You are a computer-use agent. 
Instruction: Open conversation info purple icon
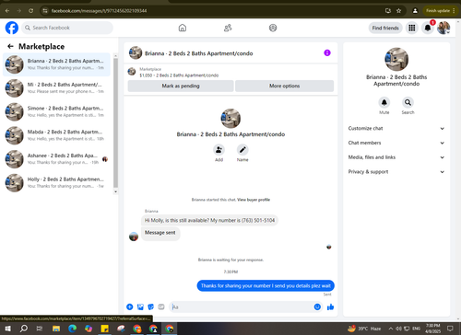[x=327, y=53]
